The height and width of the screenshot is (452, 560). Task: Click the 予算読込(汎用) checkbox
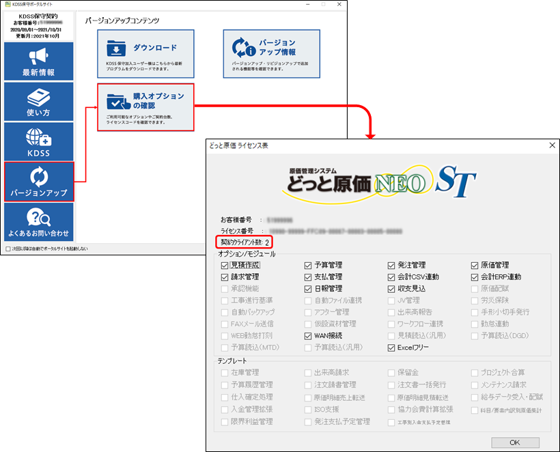[308, 348]
